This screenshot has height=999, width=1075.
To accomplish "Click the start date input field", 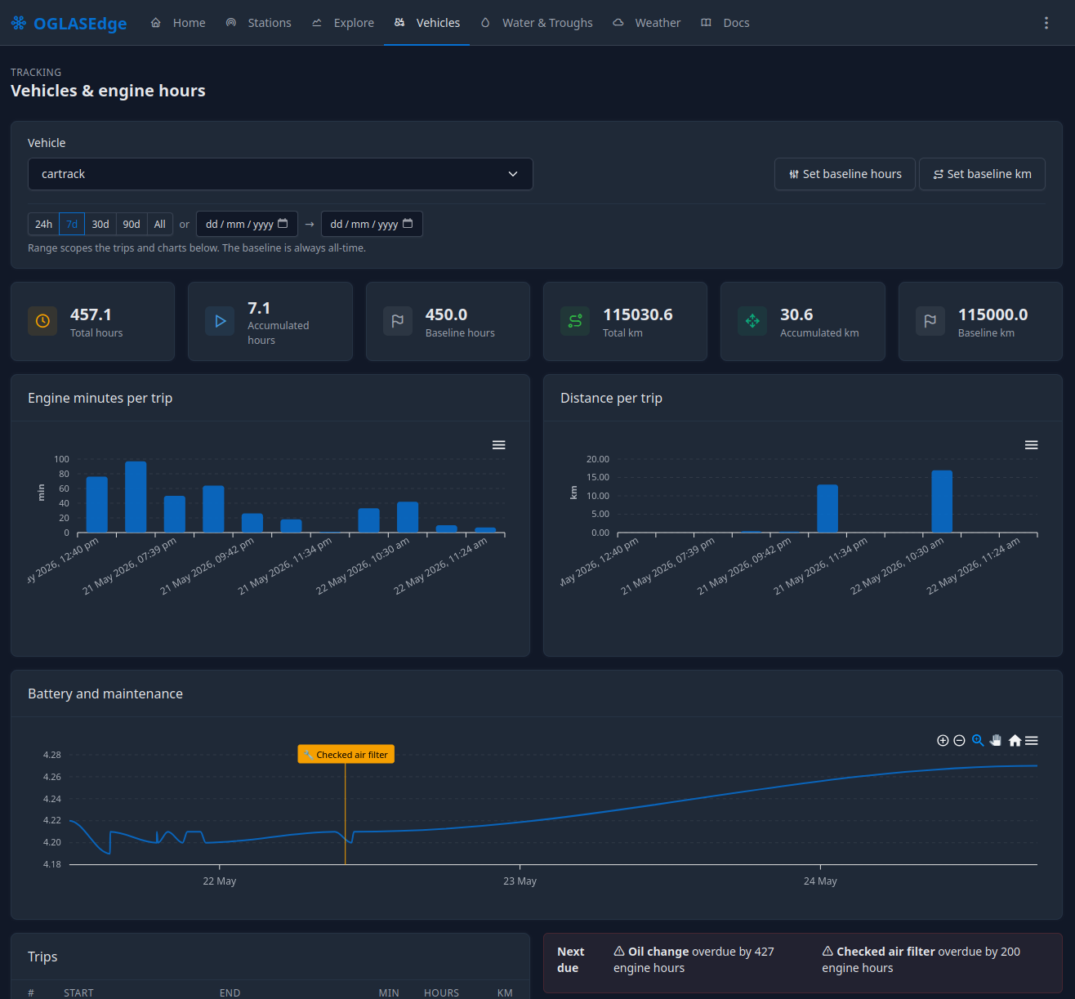I will click(247, 224).
